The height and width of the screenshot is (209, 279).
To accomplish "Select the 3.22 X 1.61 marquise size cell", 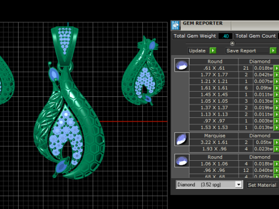I will tap(214, 142).
